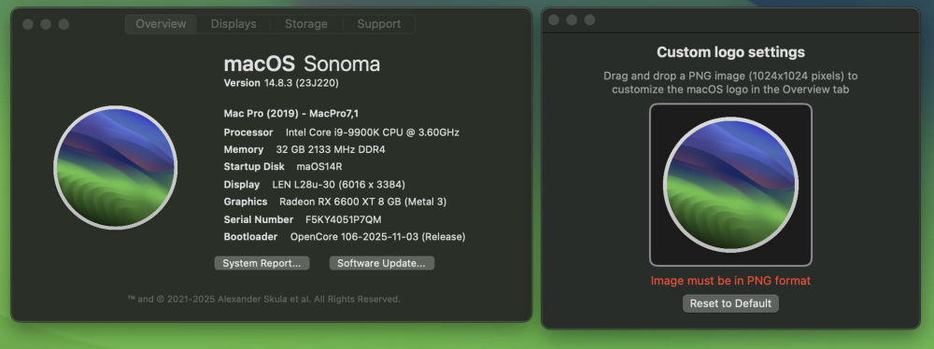Click the Serial Number value F5KY4051P7QM
Image resolution: width=934 pixels, height=349 pixels.
[x=343, y=219]
